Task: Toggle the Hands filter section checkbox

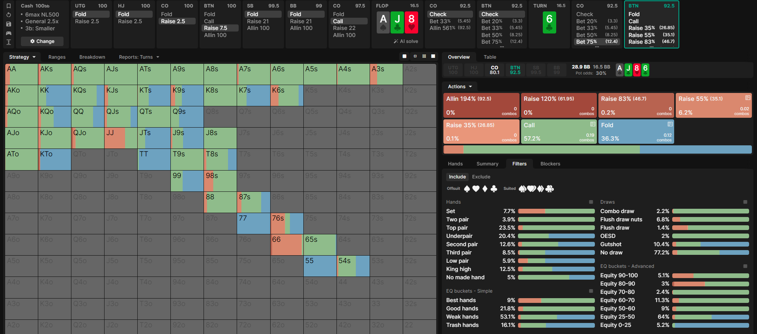Action: click(591, 202)
